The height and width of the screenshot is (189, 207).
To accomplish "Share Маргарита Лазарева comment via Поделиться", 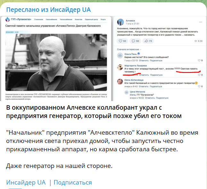I will click(x=156, y=75).
